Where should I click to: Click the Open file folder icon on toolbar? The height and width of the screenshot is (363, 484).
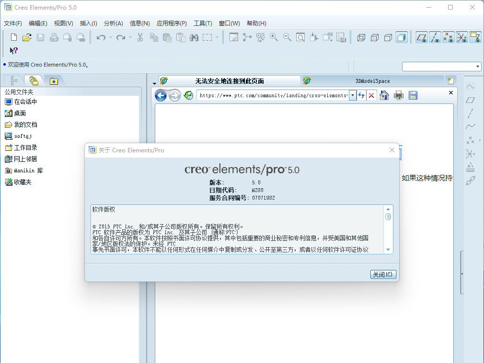27,37
